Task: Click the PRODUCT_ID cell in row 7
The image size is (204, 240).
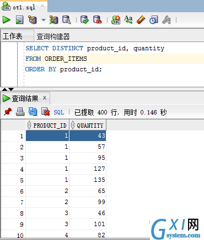Action: (x=47, y=202)
